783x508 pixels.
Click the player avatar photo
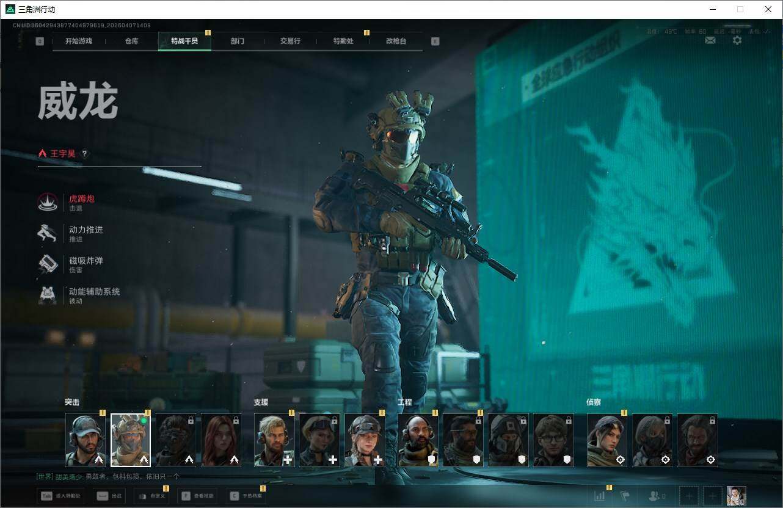(x=736, y=496)
